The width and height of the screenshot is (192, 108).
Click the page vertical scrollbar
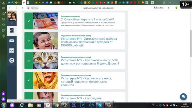point(191,43)
